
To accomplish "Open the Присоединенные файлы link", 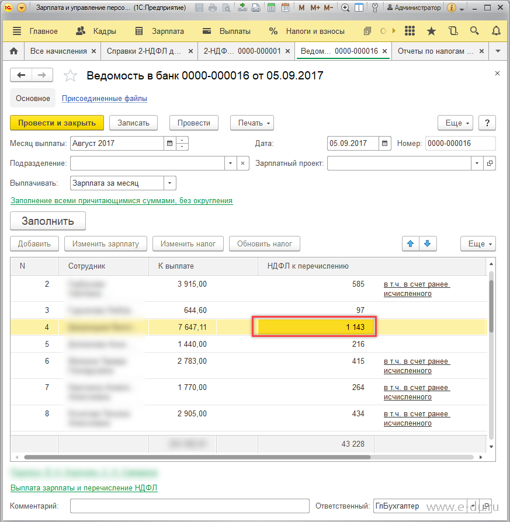I will coord(104,99).
